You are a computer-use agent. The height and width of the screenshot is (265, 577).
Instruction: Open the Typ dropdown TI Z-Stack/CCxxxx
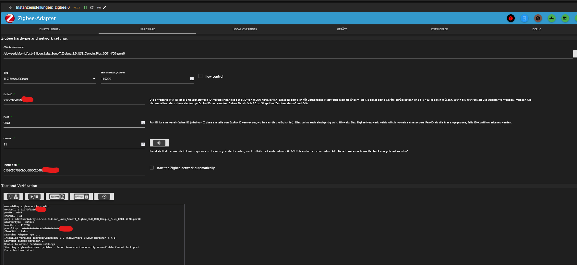pyautogui.click(x=50, y=79)
